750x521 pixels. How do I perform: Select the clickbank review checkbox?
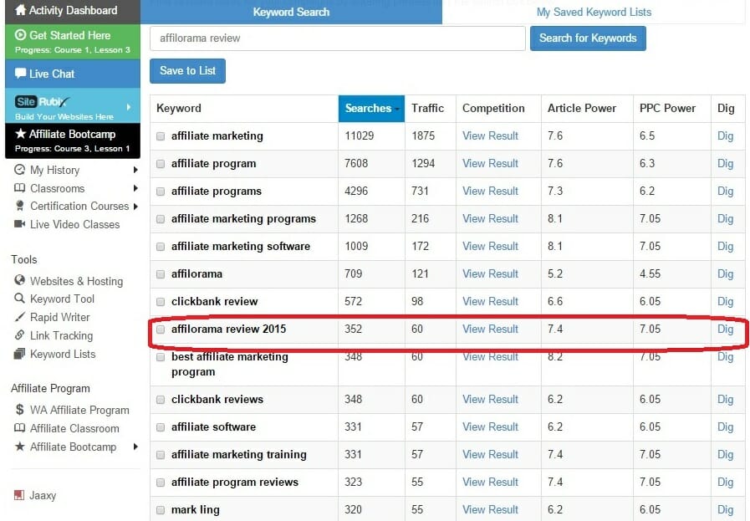[x=161, y=302]
